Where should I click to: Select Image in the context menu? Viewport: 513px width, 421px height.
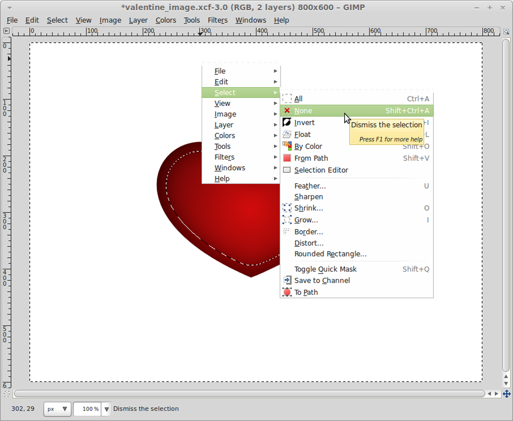click(x=225, y=114)
